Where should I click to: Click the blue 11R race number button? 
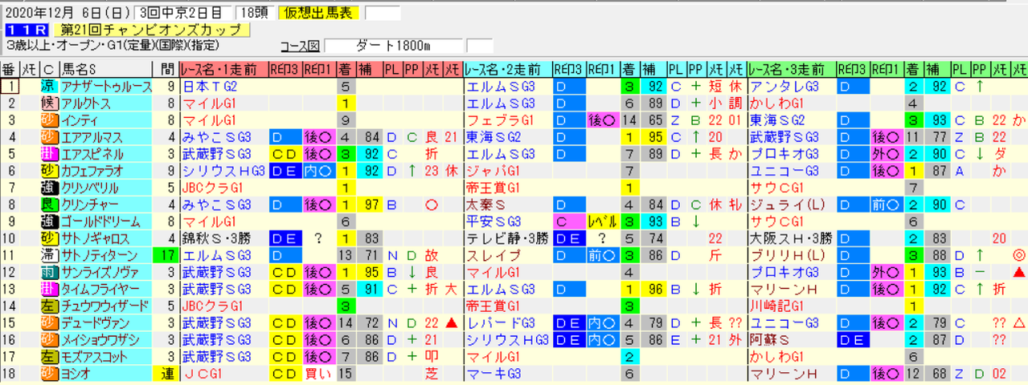coord(29,30)
